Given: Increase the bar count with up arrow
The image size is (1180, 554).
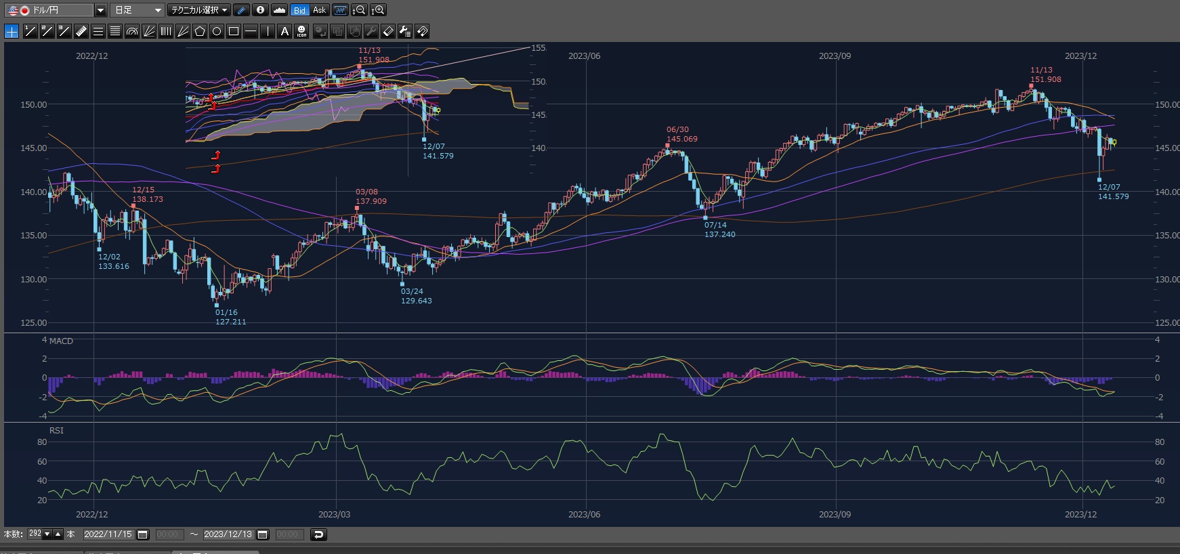Looking at the screenshot, I should 58,534.
